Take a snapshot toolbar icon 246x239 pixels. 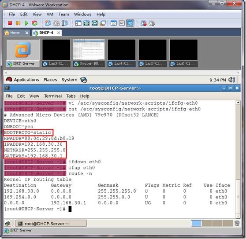(x=48, y=23)
